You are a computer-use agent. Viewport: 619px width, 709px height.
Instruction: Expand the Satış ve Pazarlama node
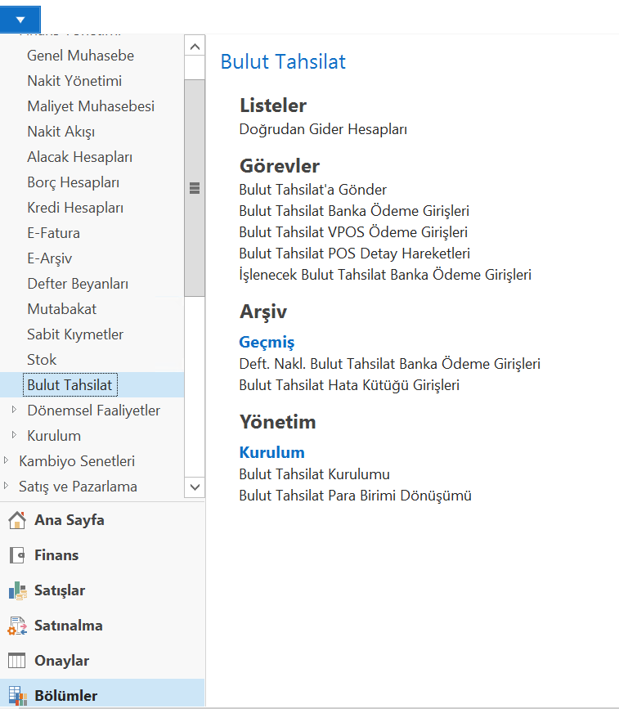6,486
